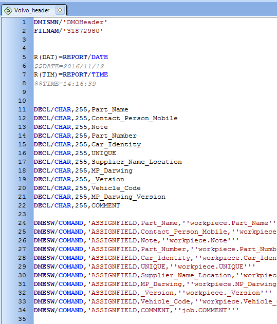Click line number 35 in gutter
This screenshot has width=277, height=324.
click(22, 319)
